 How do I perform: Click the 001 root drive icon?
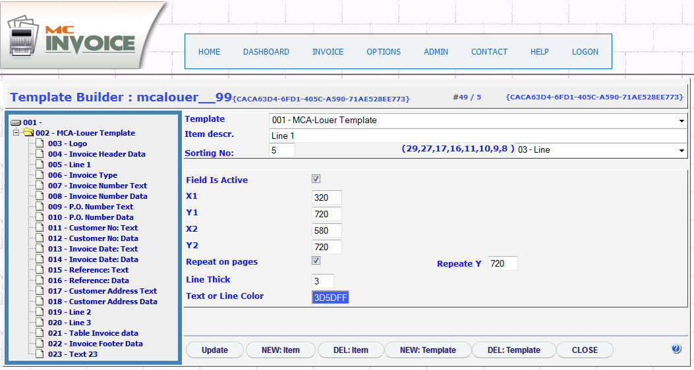point(16,123)
